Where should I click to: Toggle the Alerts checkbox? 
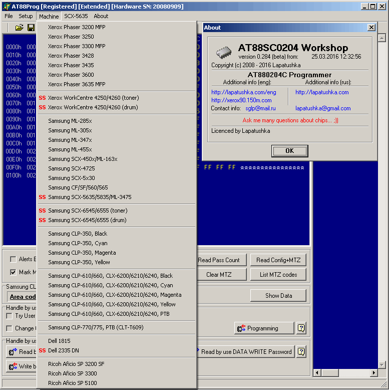coord(13,259)
